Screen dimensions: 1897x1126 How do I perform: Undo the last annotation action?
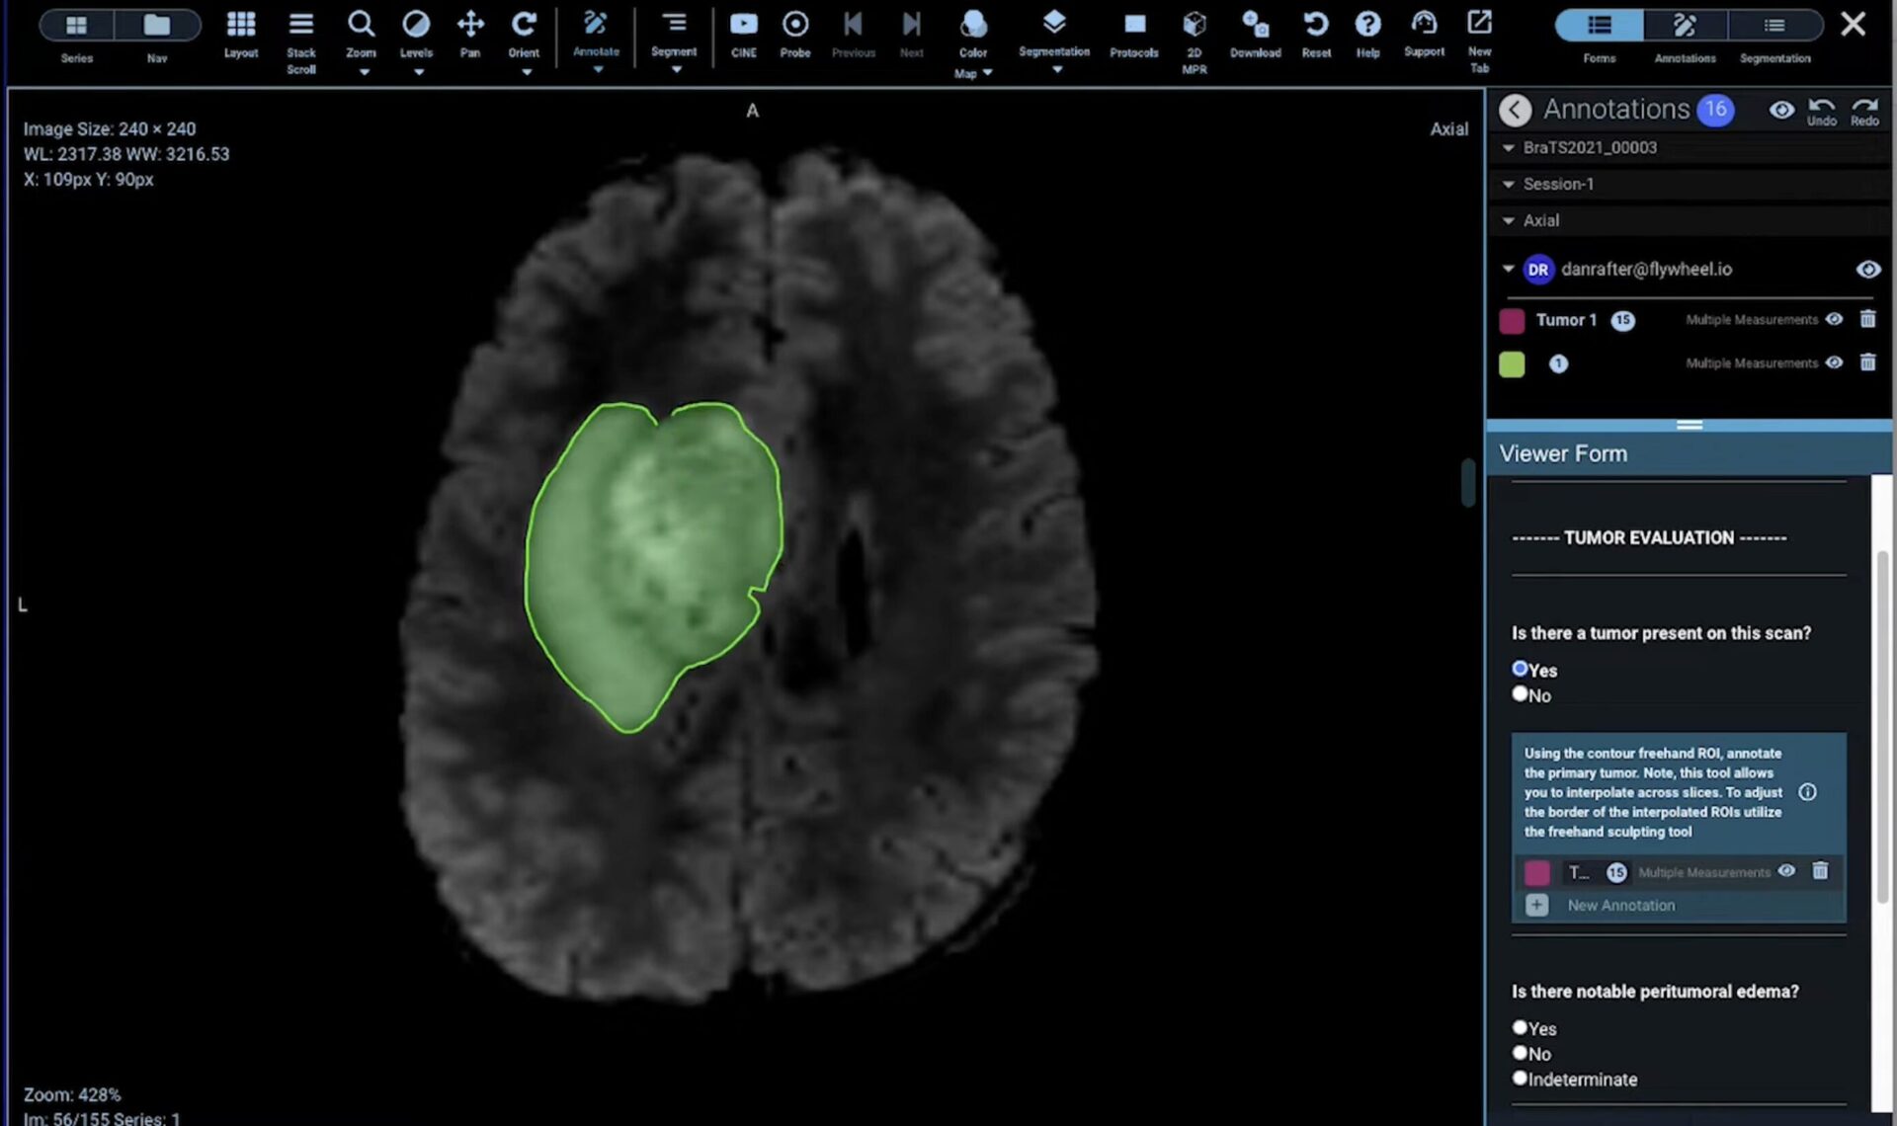click(1821, 110)
